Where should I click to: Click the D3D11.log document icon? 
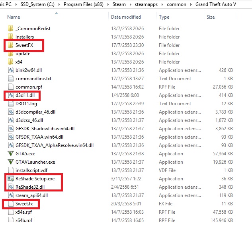(x=11, y=103)
